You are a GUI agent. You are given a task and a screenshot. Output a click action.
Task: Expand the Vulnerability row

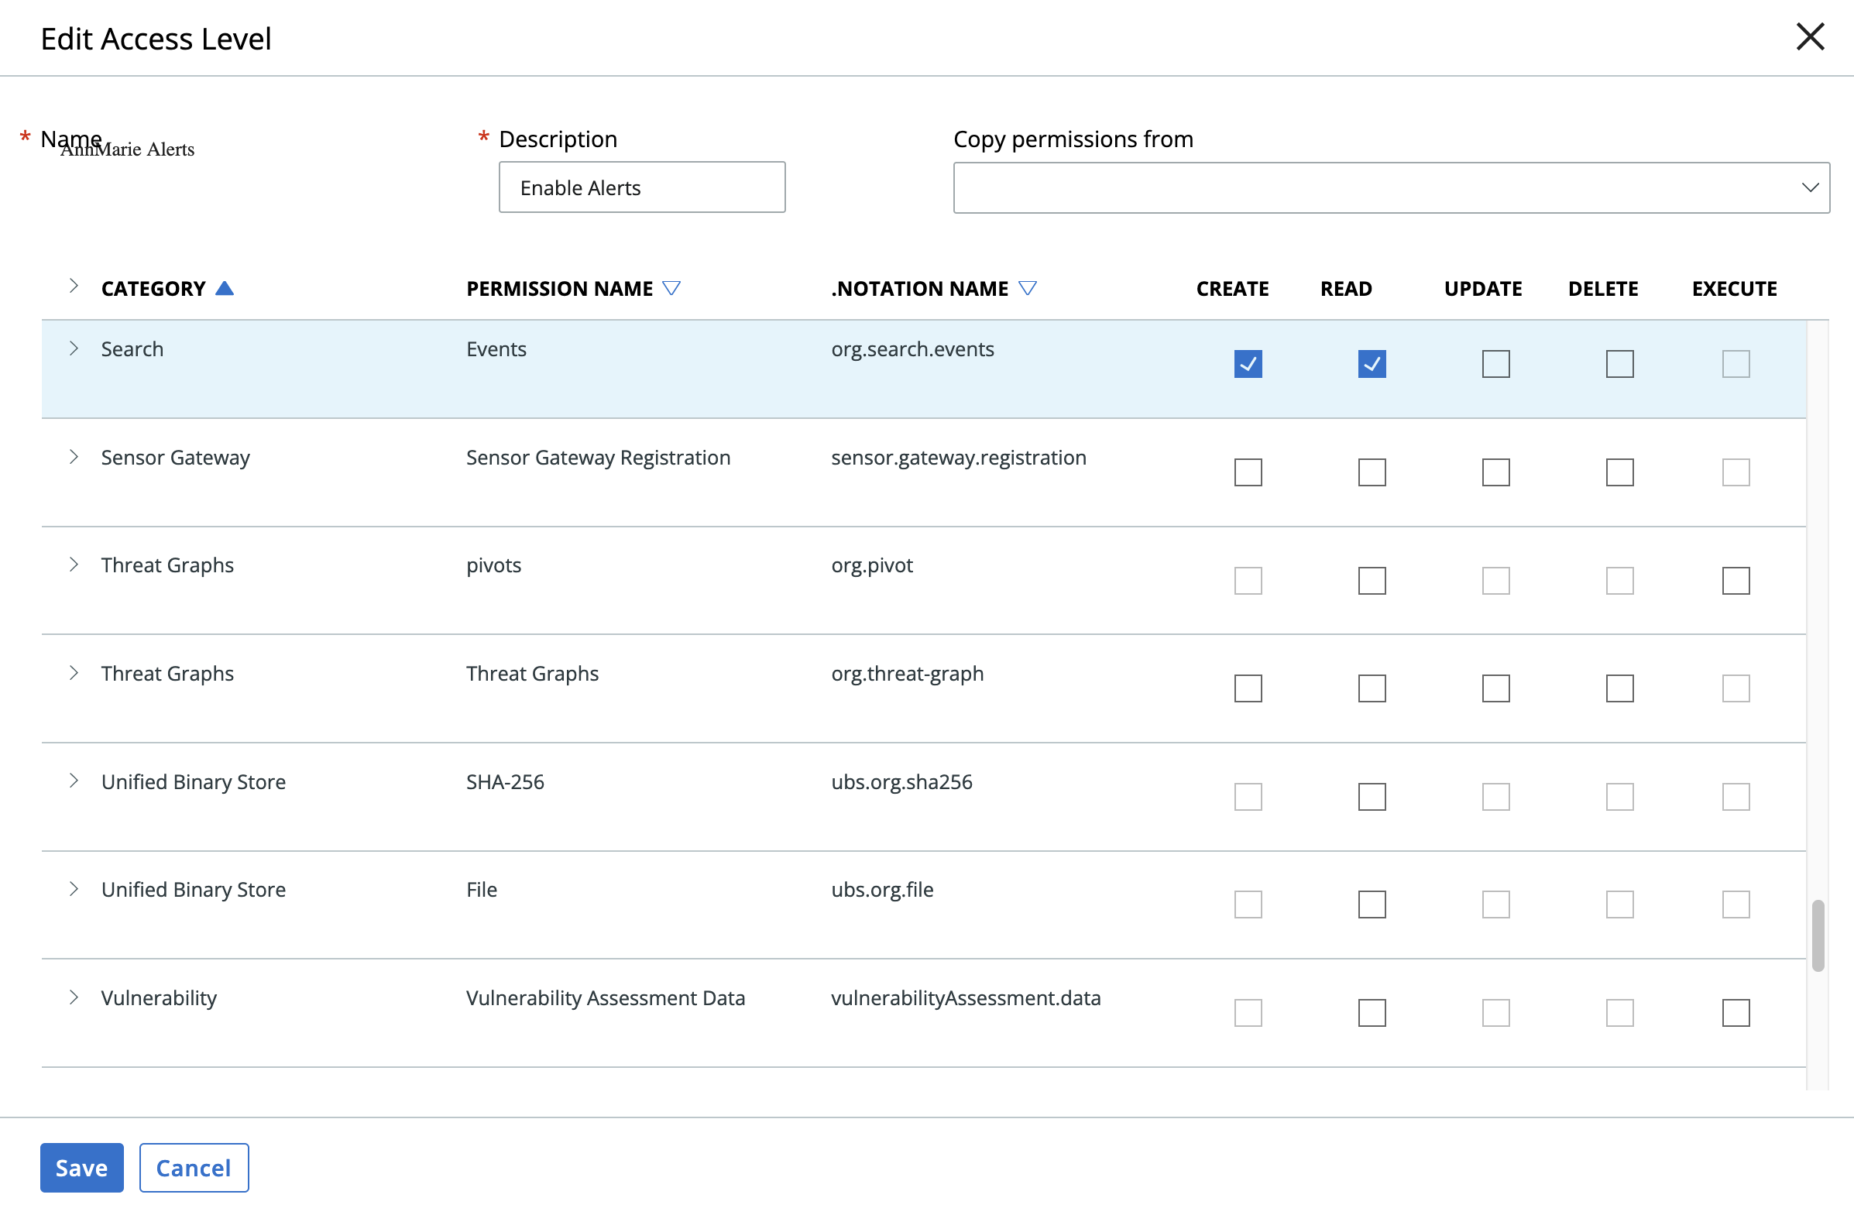[74, 997]
